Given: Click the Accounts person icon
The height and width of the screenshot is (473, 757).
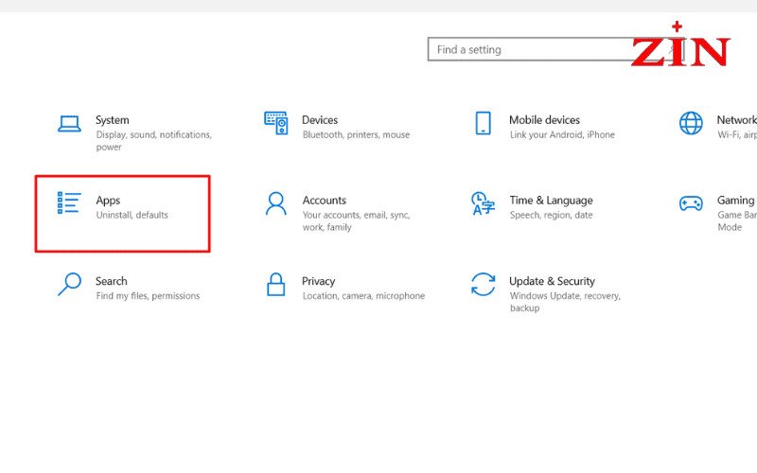Looking at the screenshot, I should coord(275,203).
